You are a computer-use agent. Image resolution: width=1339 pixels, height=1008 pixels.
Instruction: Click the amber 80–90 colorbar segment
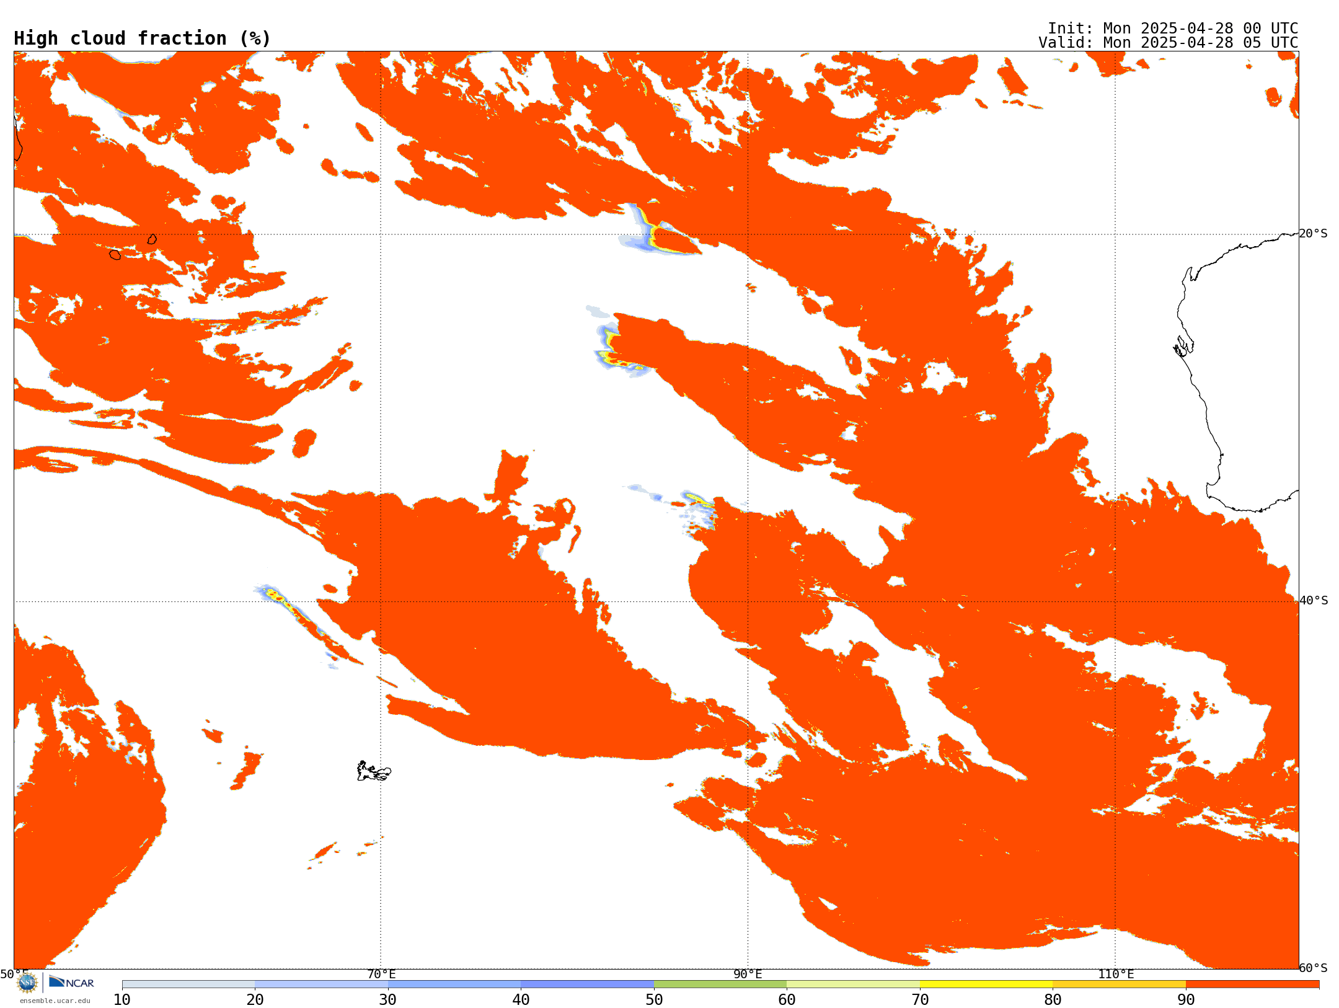[1119, 984]
